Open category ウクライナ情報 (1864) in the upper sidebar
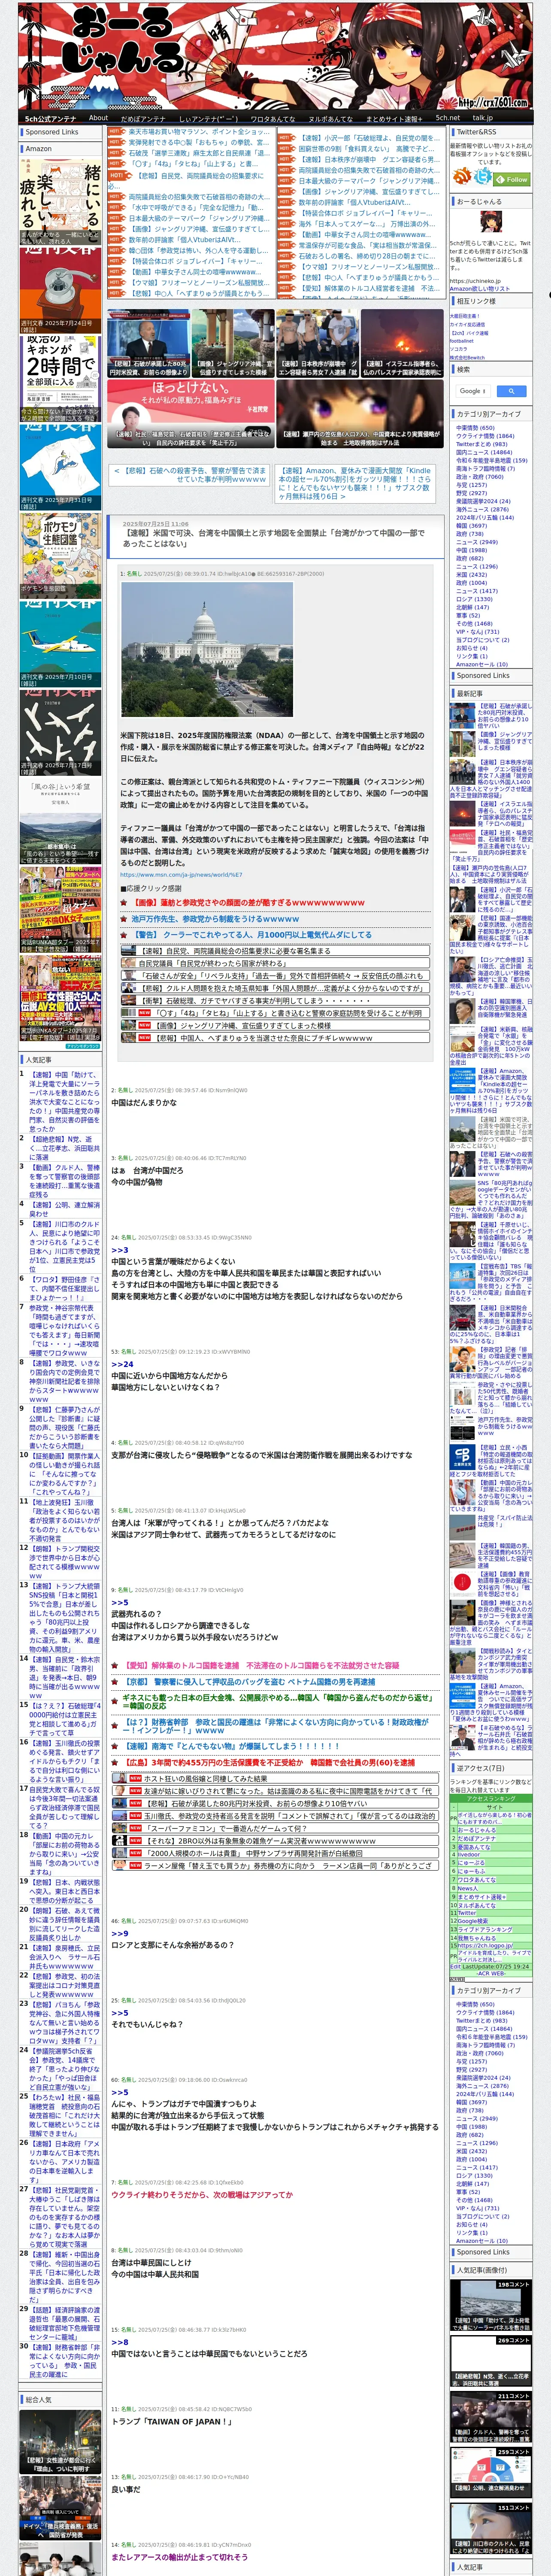 coord(485,436)
